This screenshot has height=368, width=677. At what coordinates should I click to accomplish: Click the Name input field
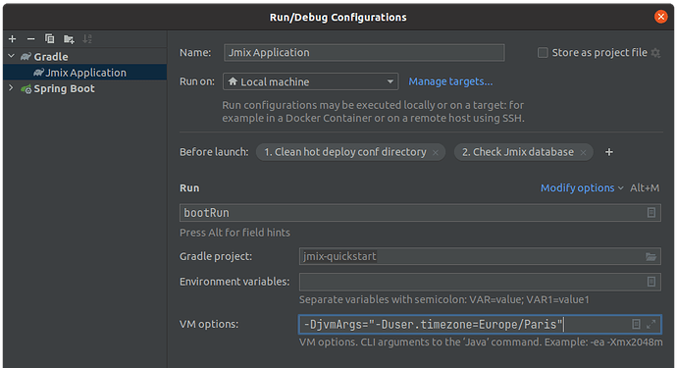tap(364, 52)
